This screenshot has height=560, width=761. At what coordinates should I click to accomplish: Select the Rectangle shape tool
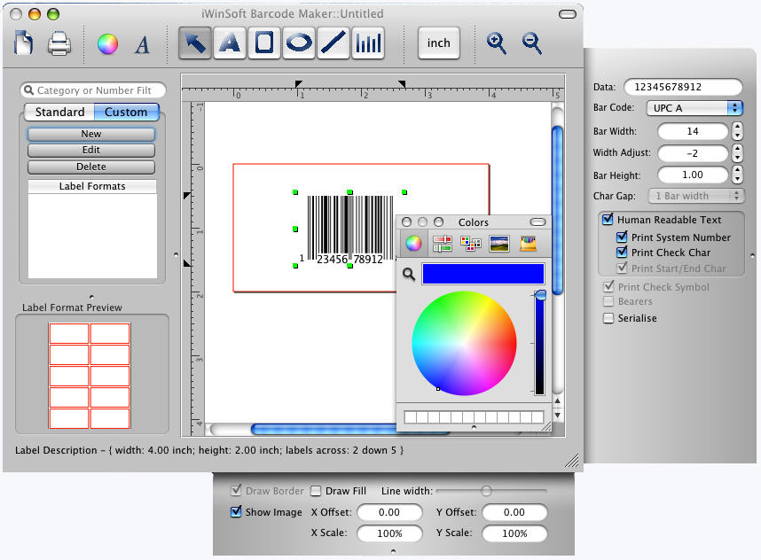click(x=264, y=43)
